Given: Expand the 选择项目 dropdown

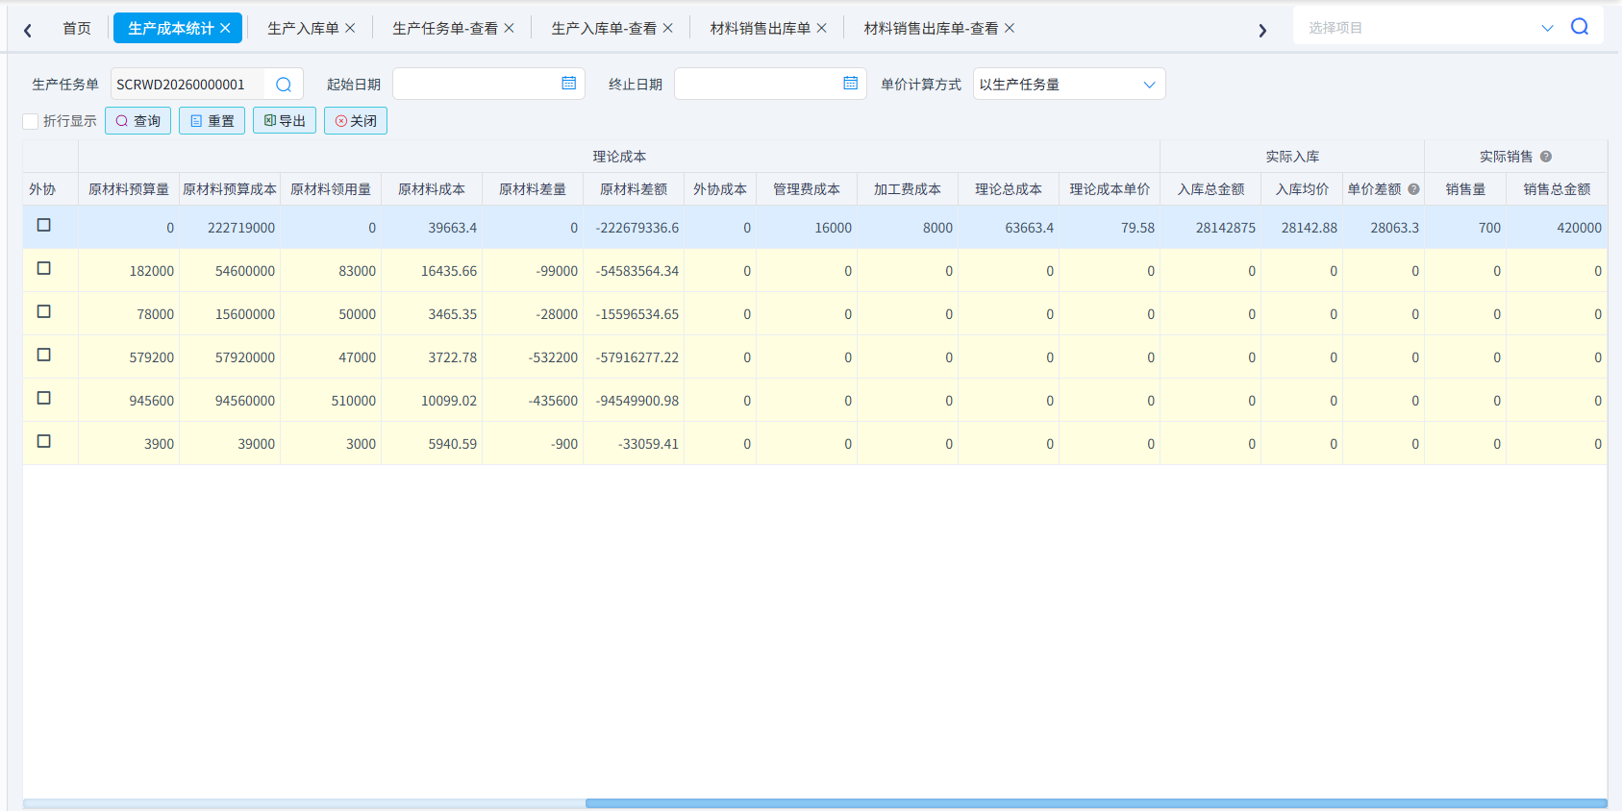Looking at the screenshot, I should (1547, 28).
